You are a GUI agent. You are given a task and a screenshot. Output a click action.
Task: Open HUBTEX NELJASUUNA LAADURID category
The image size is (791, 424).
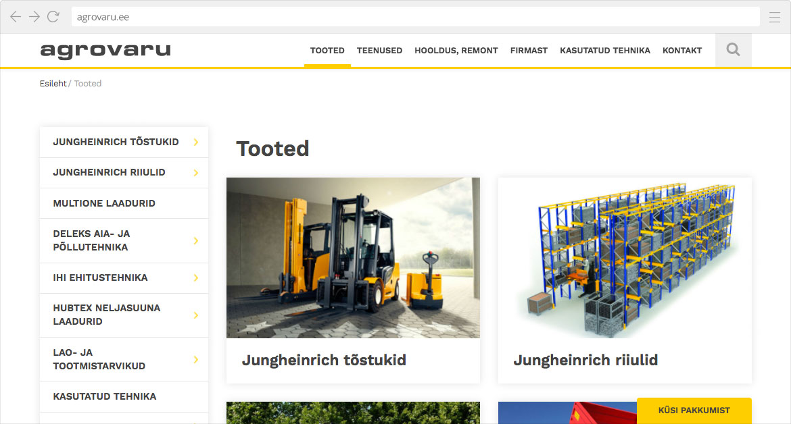pos(106,315)
